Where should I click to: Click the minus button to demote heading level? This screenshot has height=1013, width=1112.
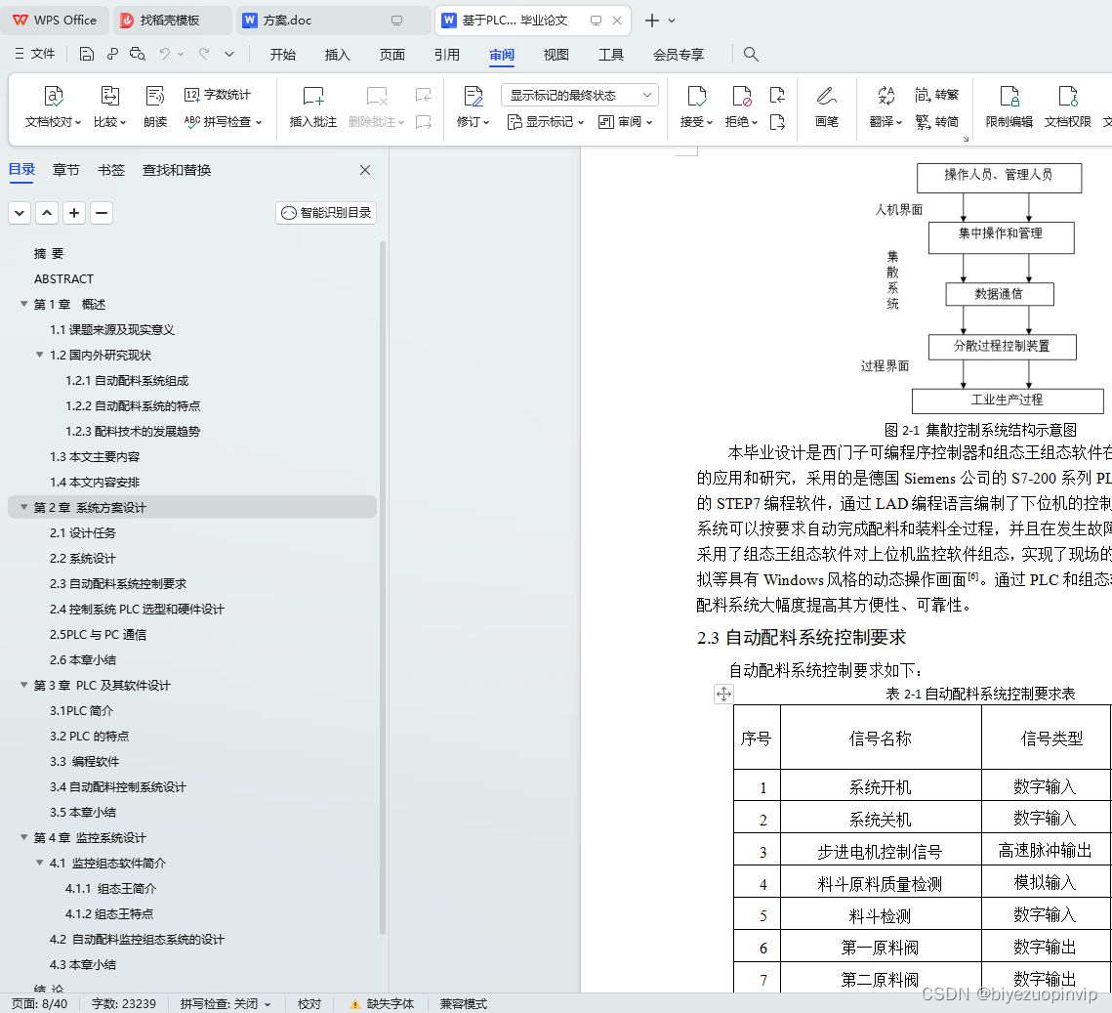[x=102, y=213]
